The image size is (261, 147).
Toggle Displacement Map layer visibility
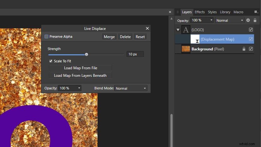tap(251, 39)
